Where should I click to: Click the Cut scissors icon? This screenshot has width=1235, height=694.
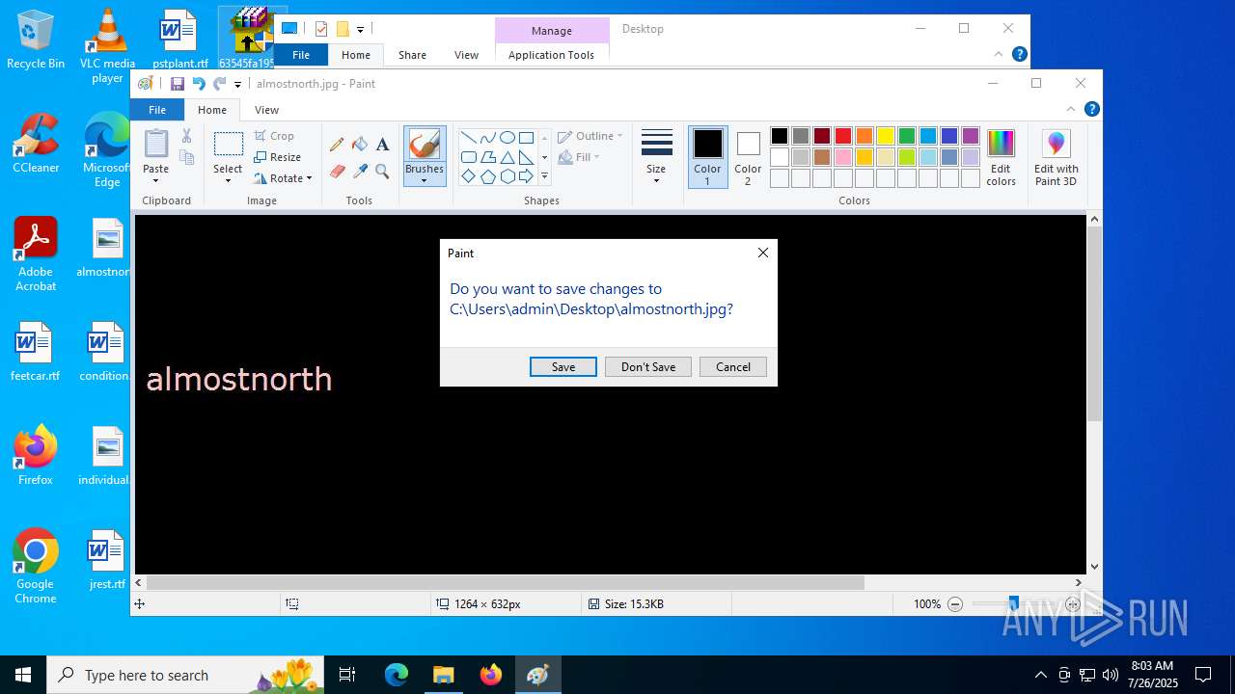click(187, 136)
